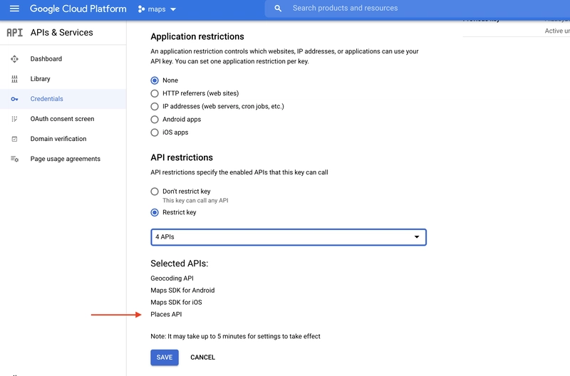Screen dimensions: 570x376
Task: Choose Restrict key option
Action: pos(155,212)
